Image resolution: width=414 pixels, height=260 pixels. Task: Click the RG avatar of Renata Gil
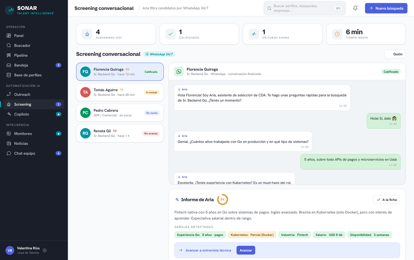(x=85, y=133)
